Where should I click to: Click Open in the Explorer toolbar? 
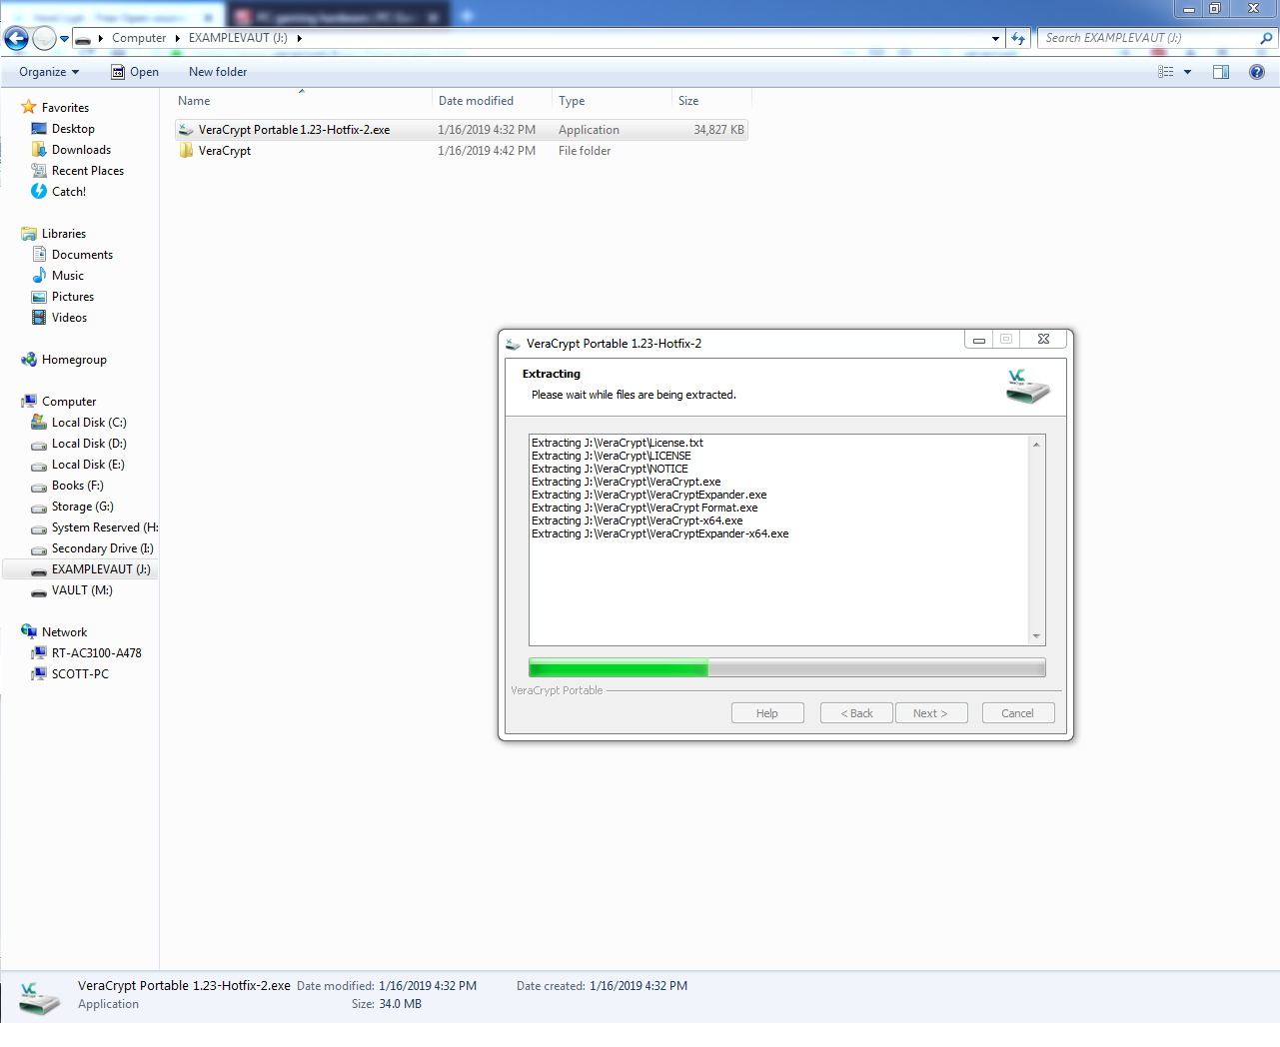(x=135, y=72)
